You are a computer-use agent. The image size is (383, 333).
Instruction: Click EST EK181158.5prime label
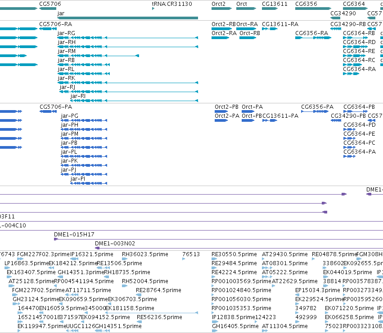pos(130,308)
